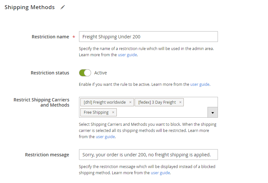The width and height of the screenshot is (268, 183).
Task: Click the Restrict Shipping Carriers and Methods label
Action: (x=42, y=102)
